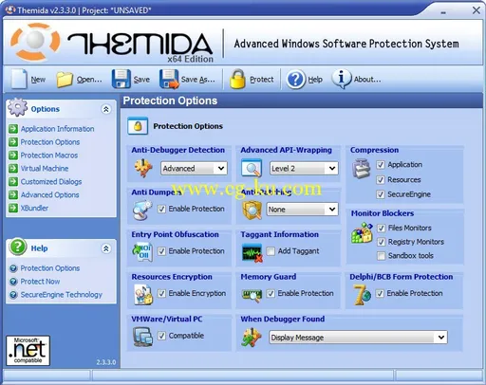This screenshot has height=385, width=486.
Task: Open Customized Dialogs section
Action: click(51, 182)
